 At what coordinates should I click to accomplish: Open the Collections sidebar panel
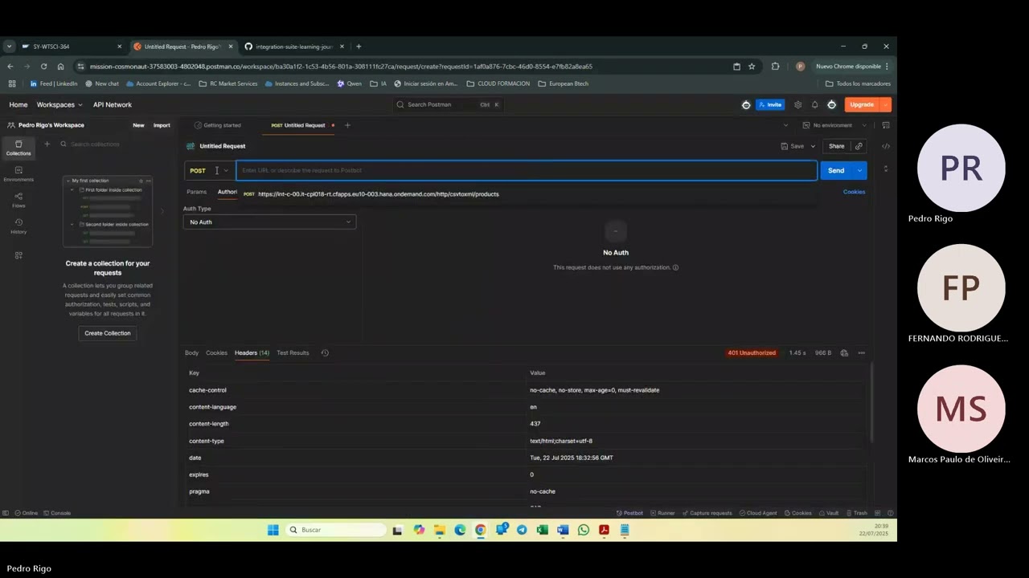pyautogui.click(x=18, y=148)
